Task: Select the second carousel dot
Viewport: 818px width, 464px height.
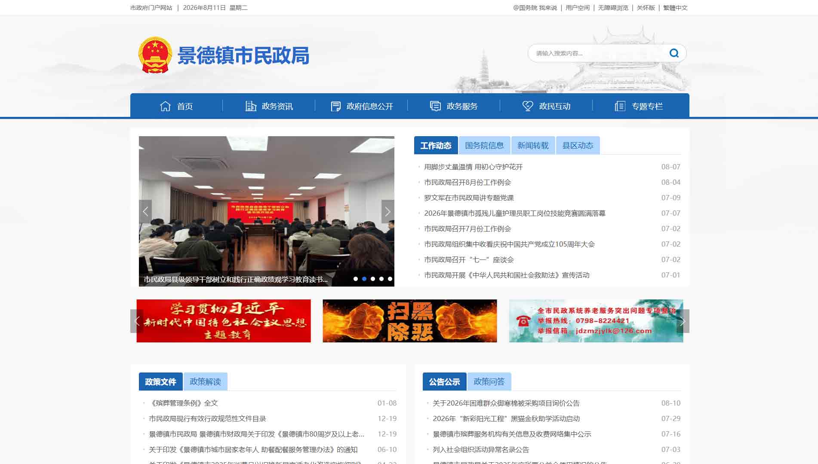Action: click(x=364, y=279)
